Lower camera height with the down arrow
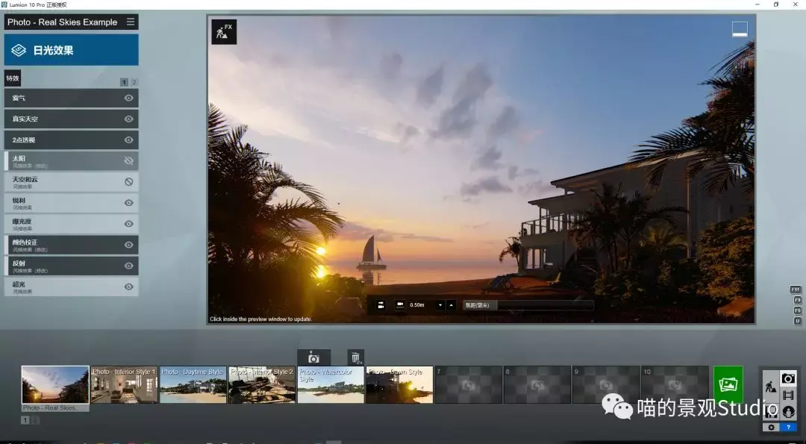Screen dimensions: 806x444 click(440, 304)
